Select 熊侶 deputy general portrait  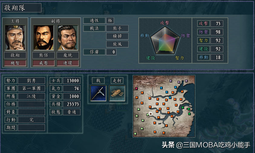pos(44,37)
